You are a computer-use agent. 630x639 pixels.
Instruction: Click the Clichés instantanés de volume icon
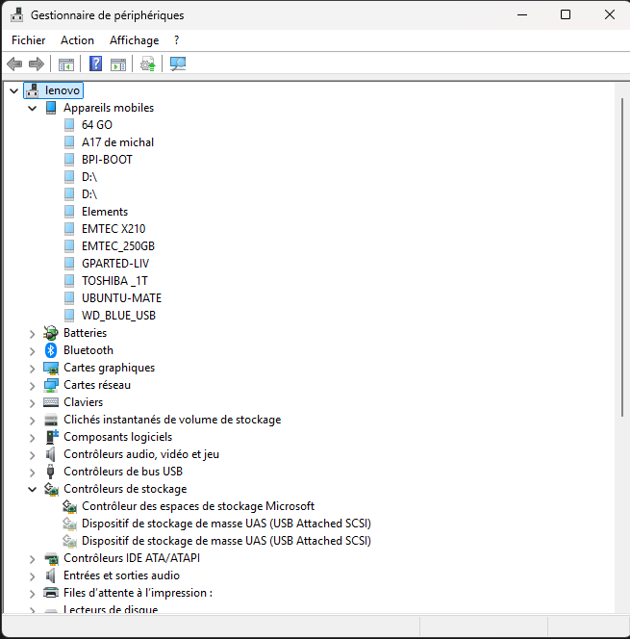51,420
